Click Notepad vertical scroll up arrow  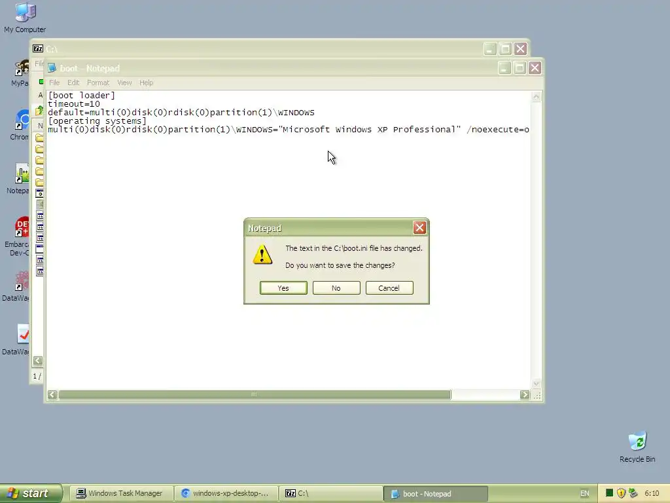[x=536, y=97]
